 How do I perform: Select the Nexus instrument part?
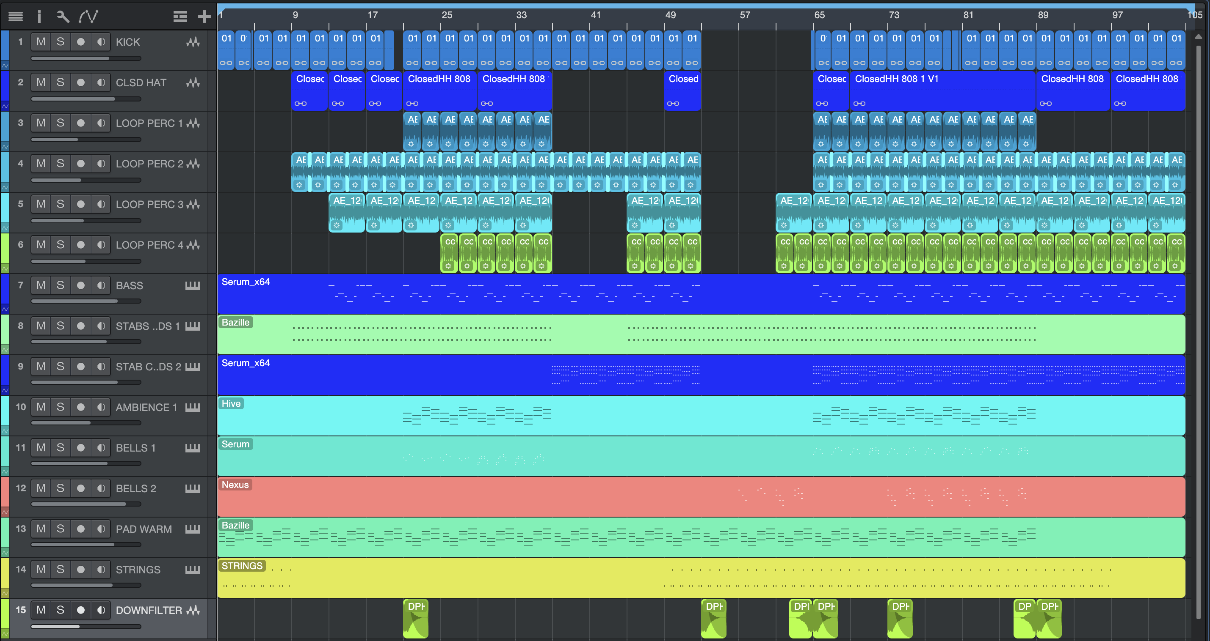point(701,497)
